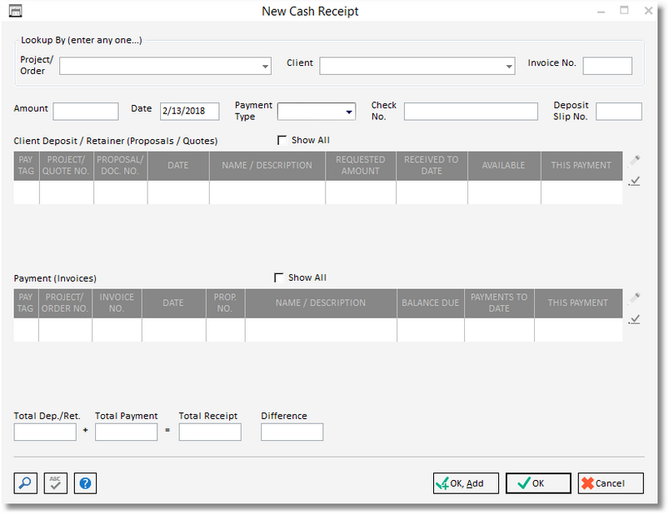
Task: Open help via the question mark icon
Action: [x=85, y=483]
